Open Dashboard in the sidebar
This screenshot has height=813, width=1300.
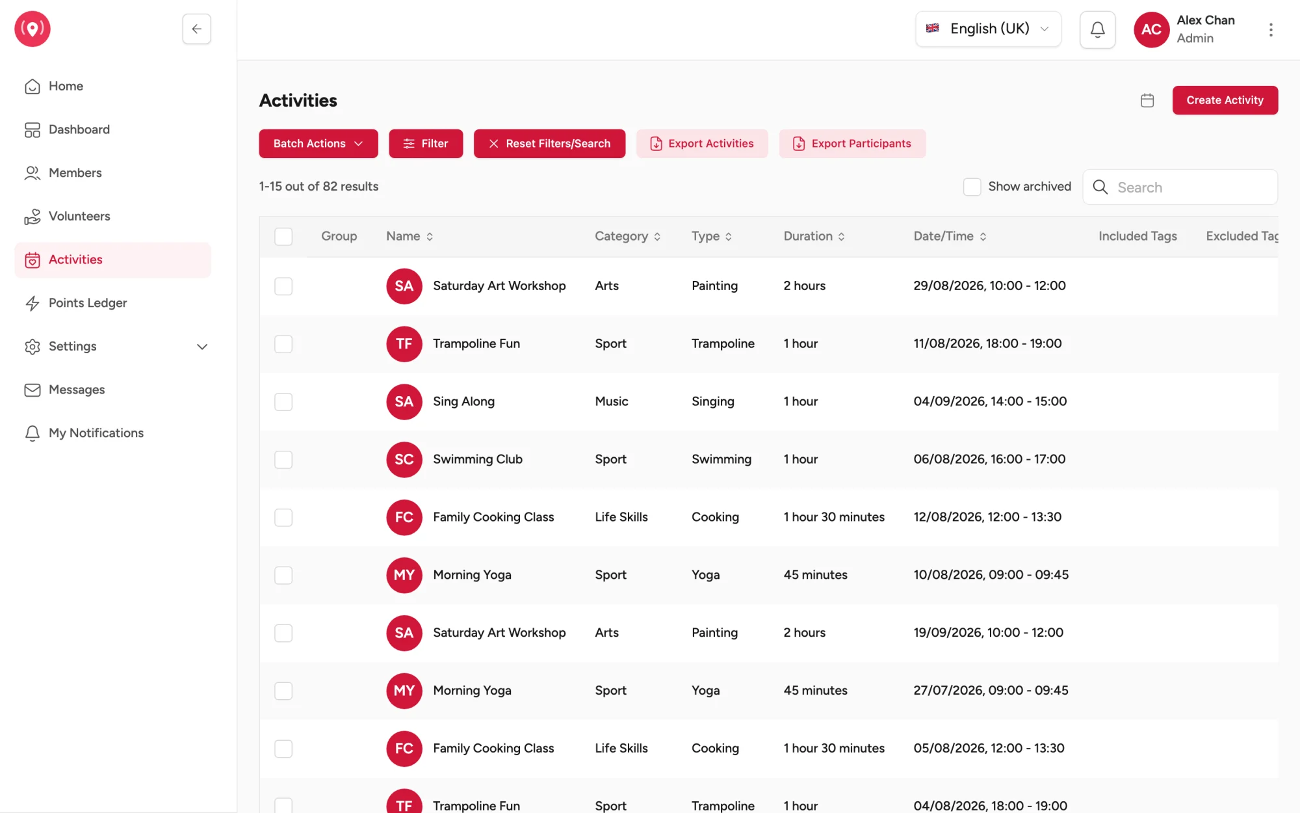tap(113, 130)
